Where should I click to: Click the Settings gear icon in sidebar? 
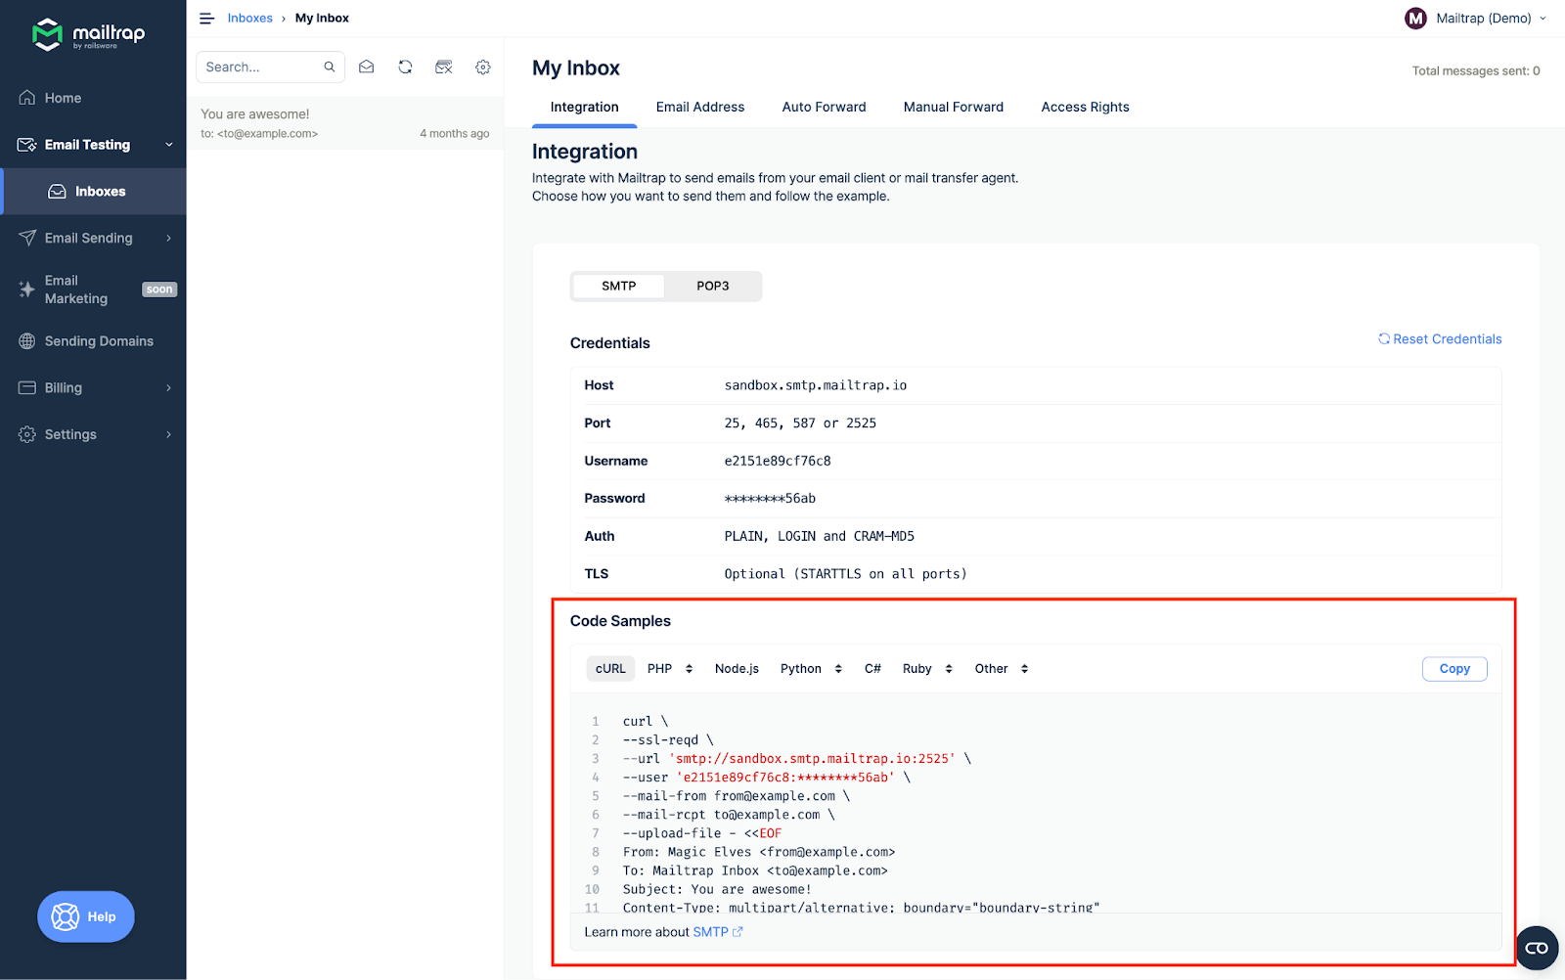[27, 434]
